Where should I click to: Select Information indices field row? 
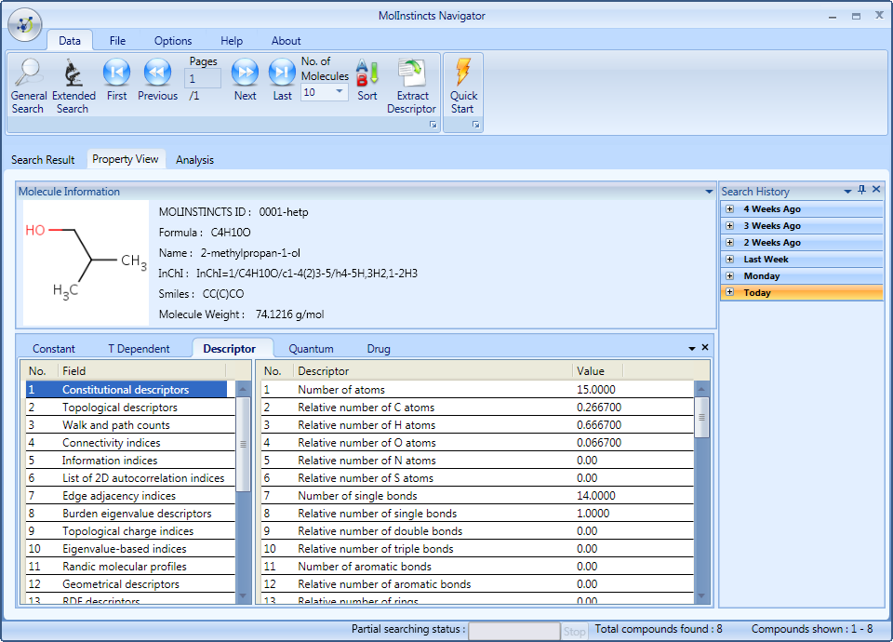130,461
